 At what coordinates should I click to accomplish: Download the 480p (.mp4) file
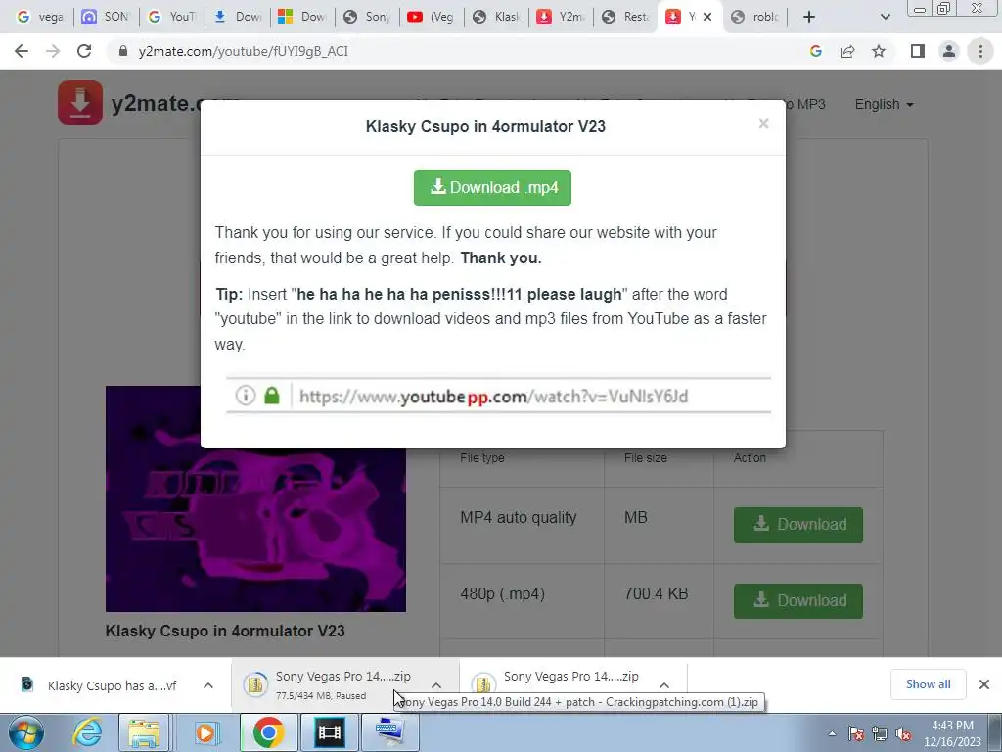pyautogui.click(x=798, y=601)
